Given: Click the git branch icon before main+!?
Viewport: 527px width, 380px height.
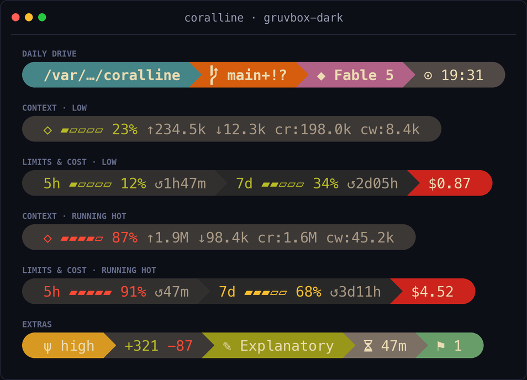Looking at the screenshot, I should click(x=214, y=75).
